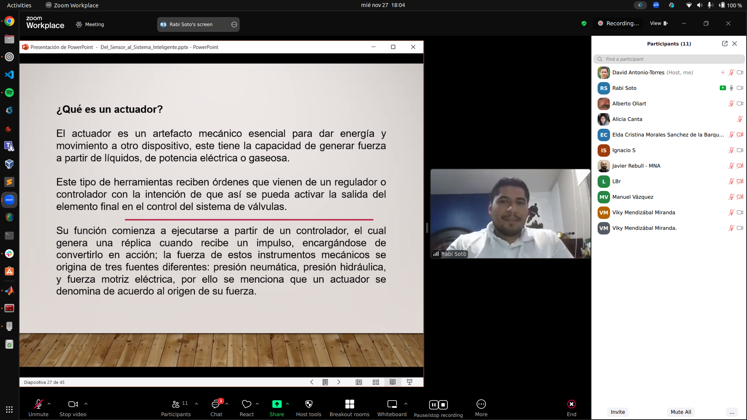Switch to Normal view in PowerPoint
The image size is (747, 420).
tap(359, 382)
